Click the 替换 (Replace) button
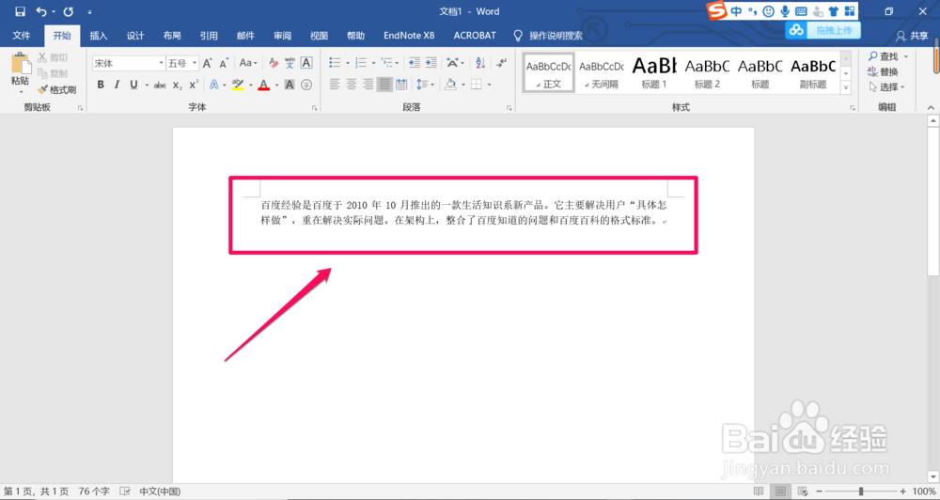Viewport: 940px width, 500px height. [x=883, y=72]
